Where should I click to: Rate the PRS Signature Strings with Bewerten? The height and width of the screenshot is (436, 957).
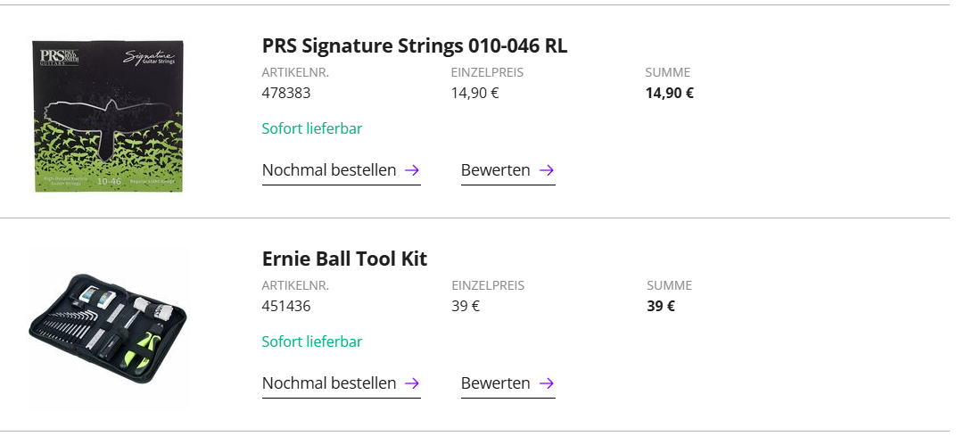[496, 170]
